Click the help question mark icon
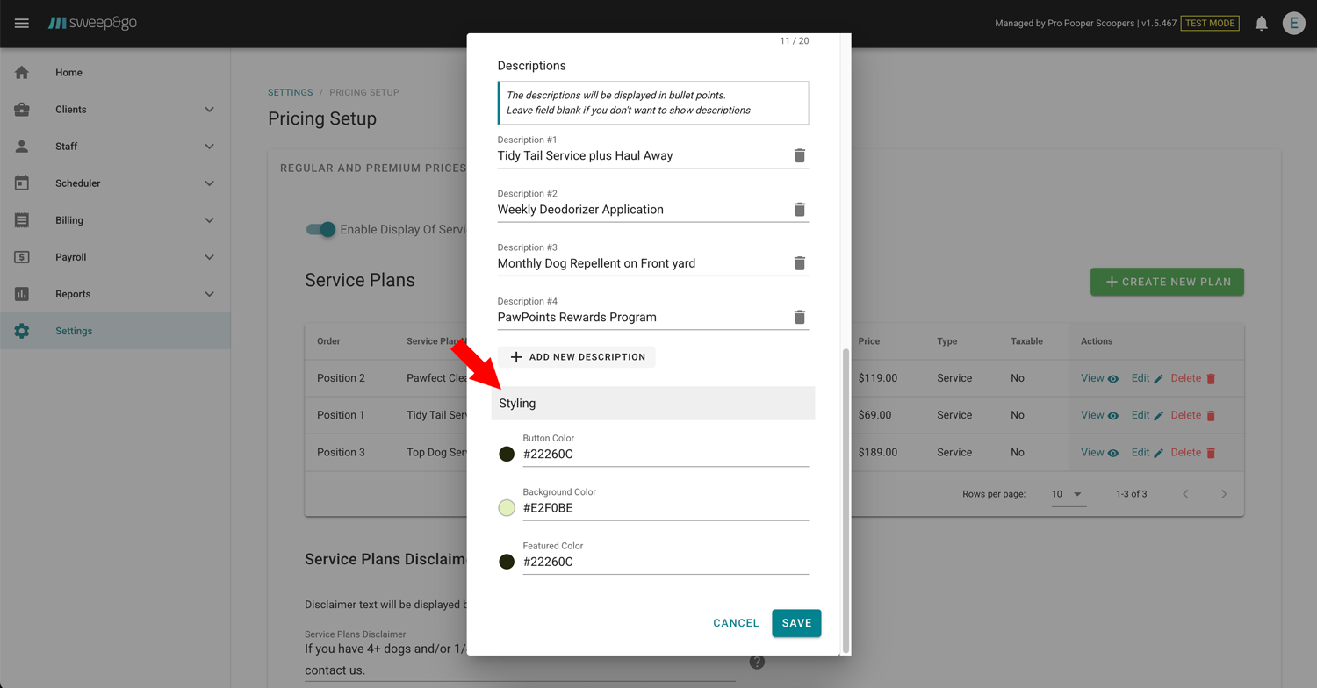 [757, 662]
